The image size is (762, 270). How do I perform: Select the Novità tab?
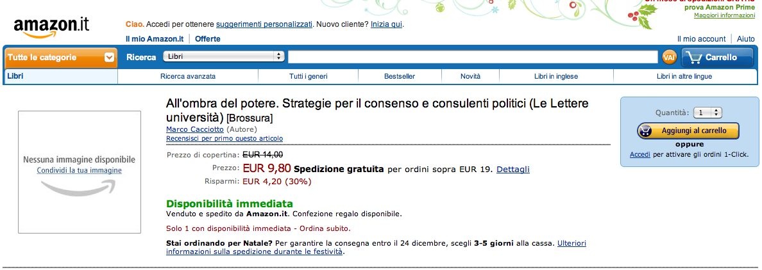point(470,76)
